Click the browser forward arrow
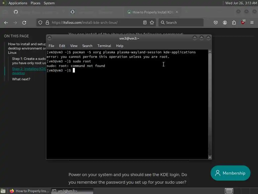The image size is (258, 194). [x=15, y=22]
